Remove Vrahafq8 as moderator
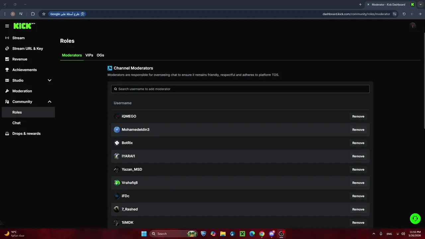Screen dimensions: 425x239 coord(358,183)
